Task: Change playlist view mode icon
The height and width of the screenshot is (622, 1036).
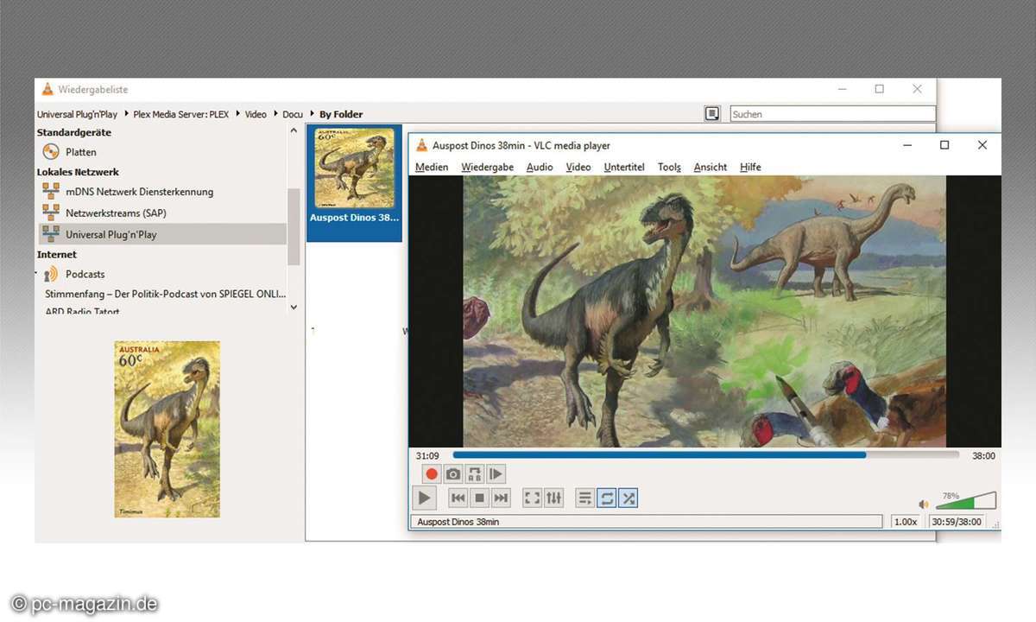Action: [712, 113]
